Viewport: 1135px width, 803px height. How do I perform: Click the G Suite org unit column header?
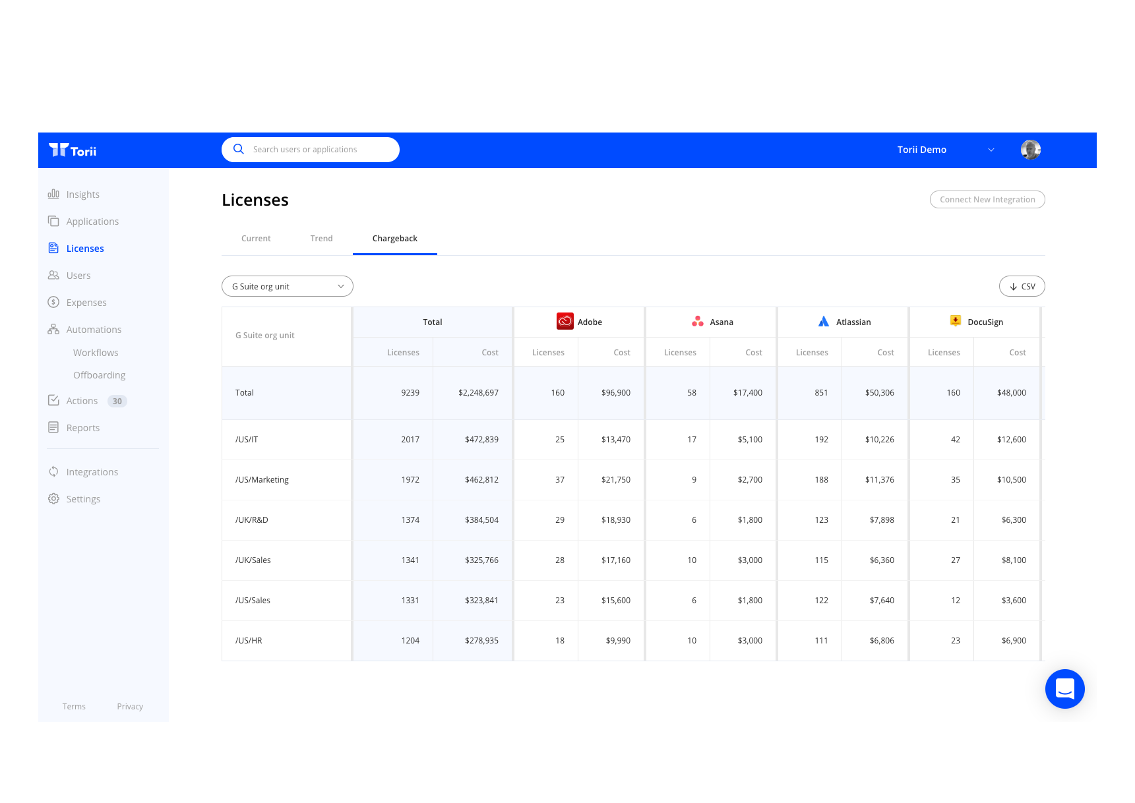pos(265,336)
